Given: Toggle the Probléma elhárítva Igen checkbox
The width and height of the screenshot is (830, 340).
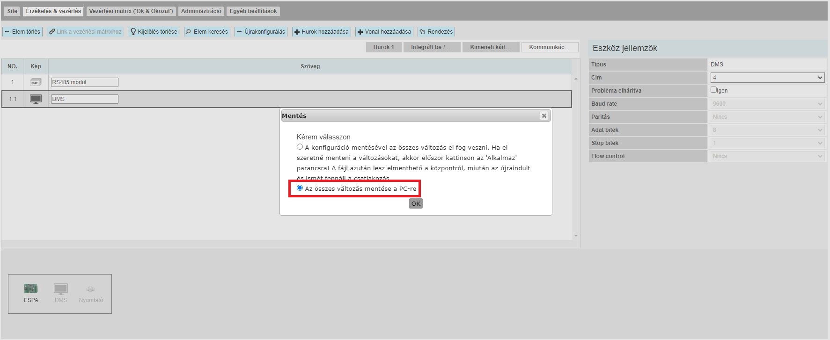Looking at the screenshot, I should 713,90.
